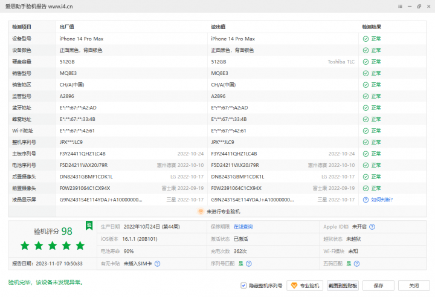
Task: Toggle the 隐藏整机序列号 checkbox
Action: [243, 286]
